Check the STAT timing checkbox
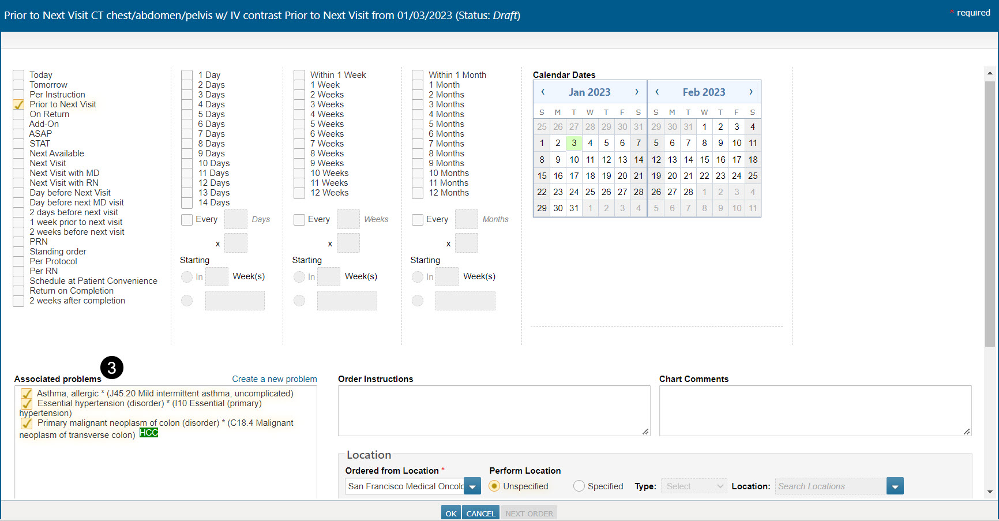Image resolution: width=999 pixels, height=521 pixels. [x=19, y=144]
